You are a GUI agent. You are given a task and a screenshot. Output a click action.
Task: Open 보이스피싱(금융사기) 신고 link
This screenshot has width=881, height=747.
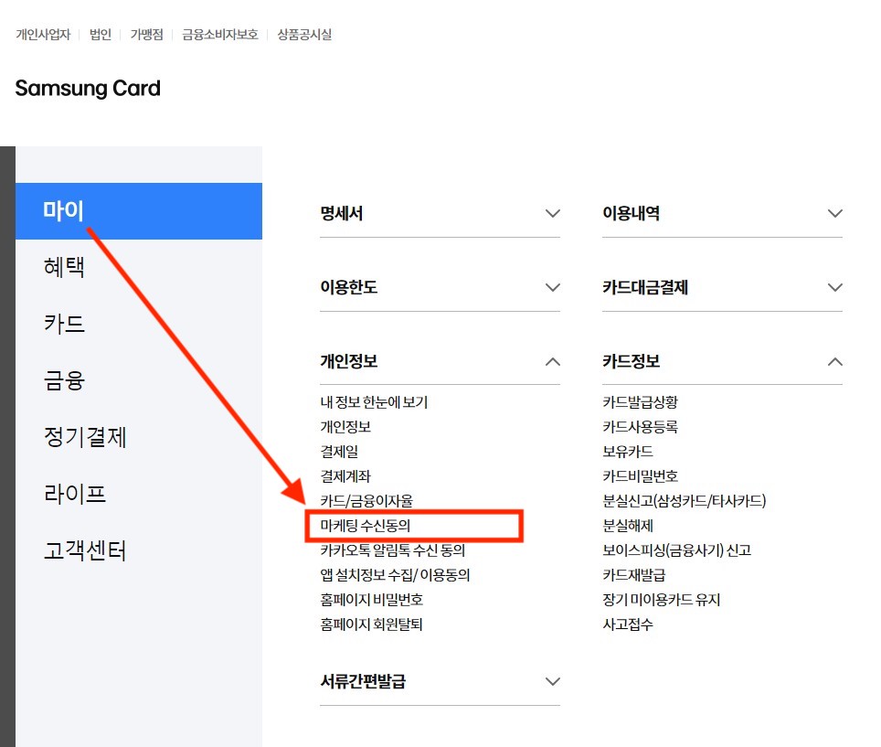coord(677,550)
